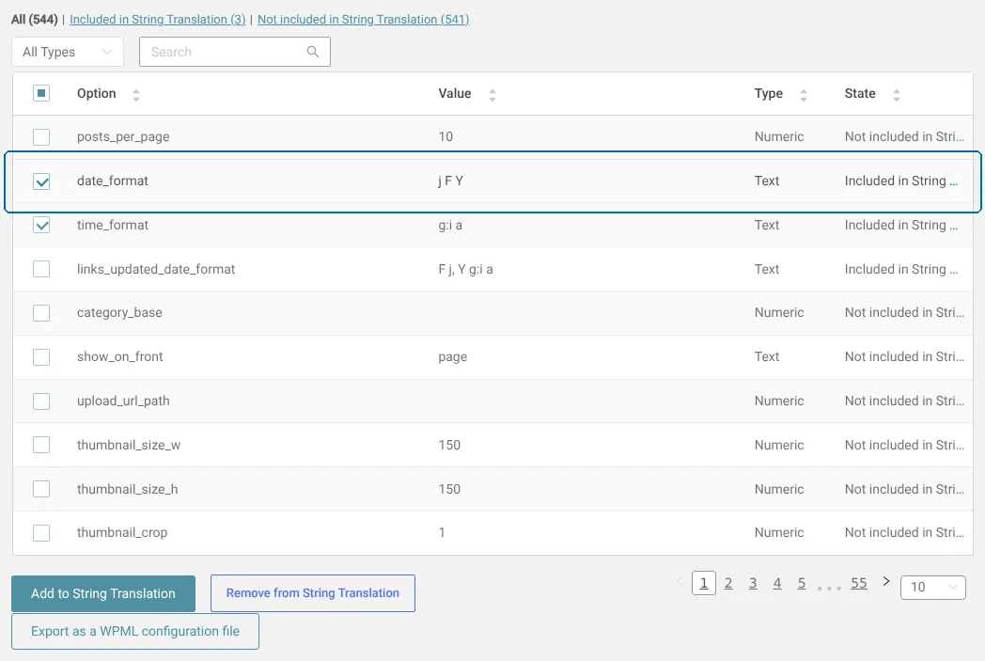Uncheck the date_format checkbox
This screenshot has height=661, width=985.
[x=41, y=181]
